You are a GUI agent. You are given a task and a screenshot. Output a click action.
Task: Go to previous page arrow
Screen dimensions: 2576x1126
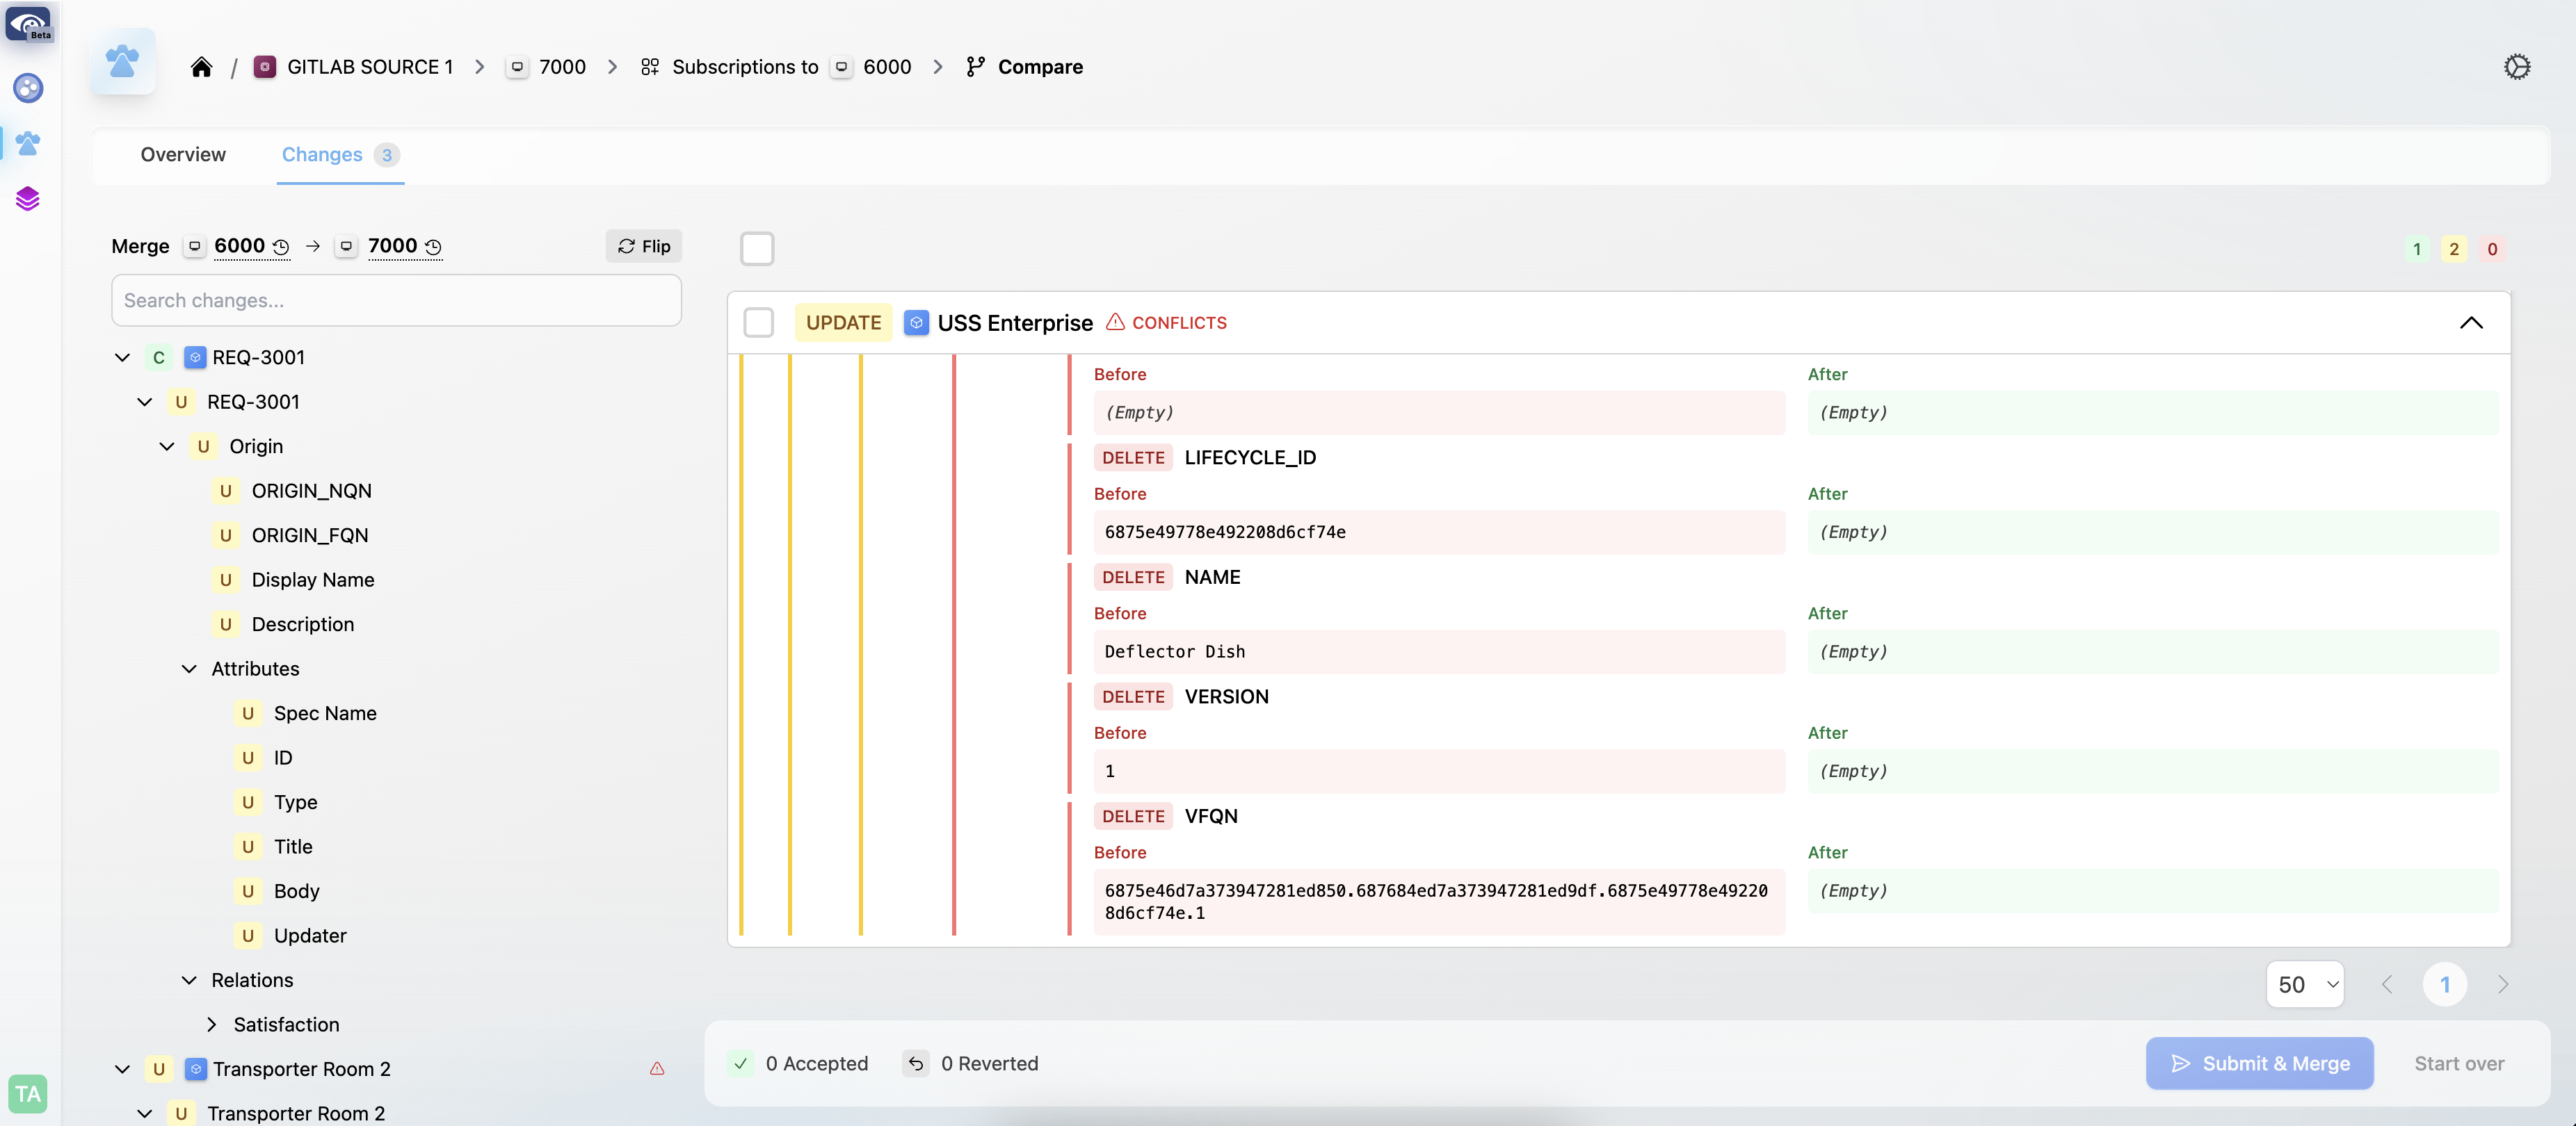2387,985
